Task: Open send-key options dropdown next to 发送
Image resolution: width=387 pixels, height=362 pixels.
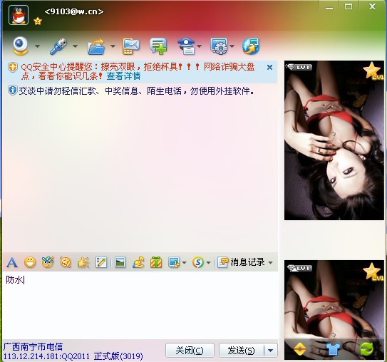Action: [x=271, y=350]
